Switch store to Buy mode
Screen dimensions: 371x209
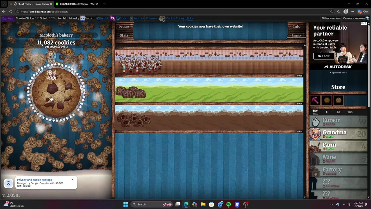coord(315,111)
